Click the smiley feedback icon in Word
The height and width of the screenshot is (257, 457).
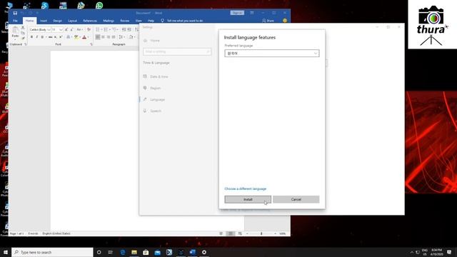(285, 21)
